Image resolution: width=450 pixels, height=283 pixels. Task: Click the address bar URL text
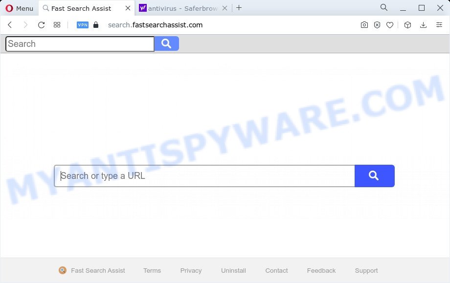155,25
